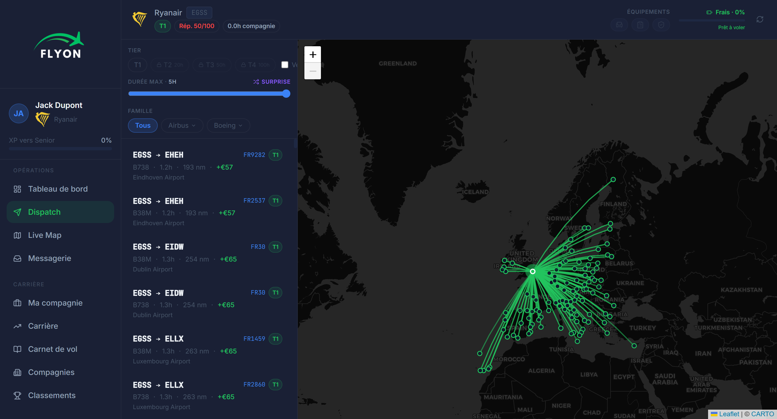The width and height of the screenshot is (777, 419).
Task: Expand the Airbus family dropdown
Action: [182, 125]
